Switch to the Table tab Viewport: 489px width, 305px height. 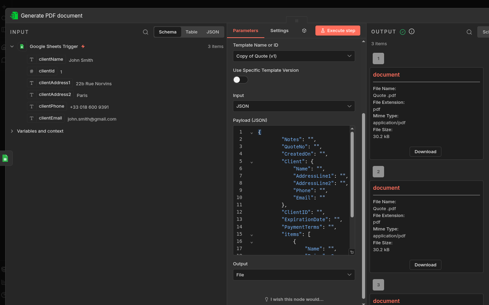tap(192, 32)
